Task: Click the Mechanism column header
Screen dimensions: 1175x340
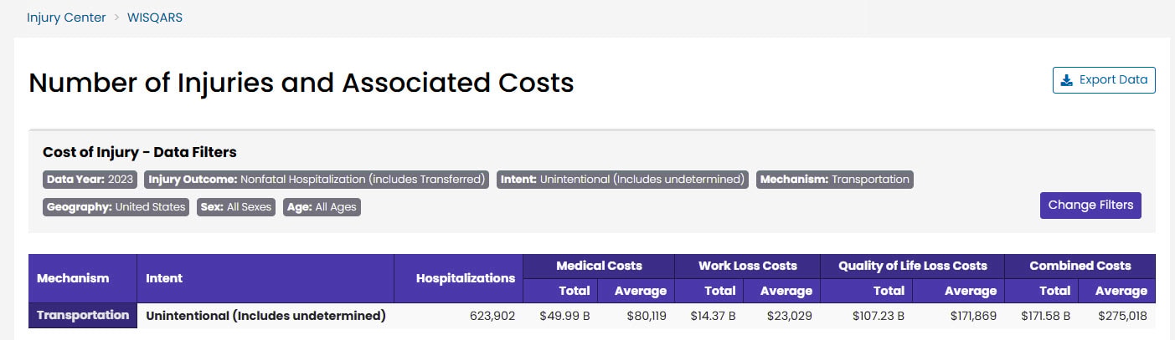Action: [x=73, y=278]
